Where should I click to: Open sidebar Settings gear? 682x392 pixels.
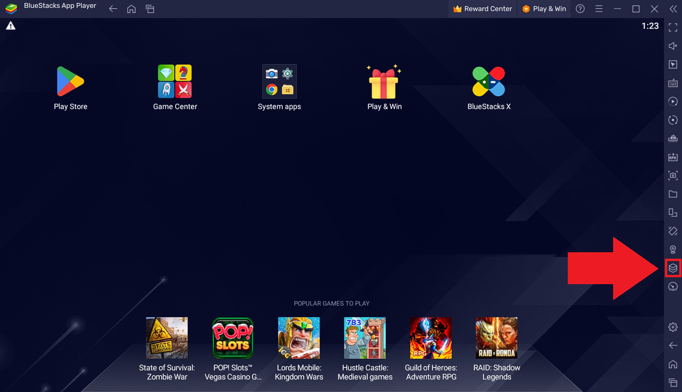pyautogui.click(x=673, y=327)
